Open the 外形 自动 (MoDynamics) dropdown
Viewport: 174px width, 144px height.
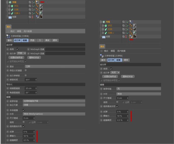54,114
